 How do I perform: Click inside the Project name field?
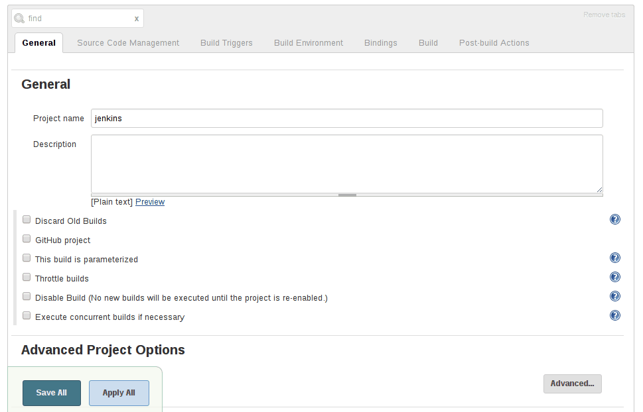pyautogui.click(x=346, y=118)
